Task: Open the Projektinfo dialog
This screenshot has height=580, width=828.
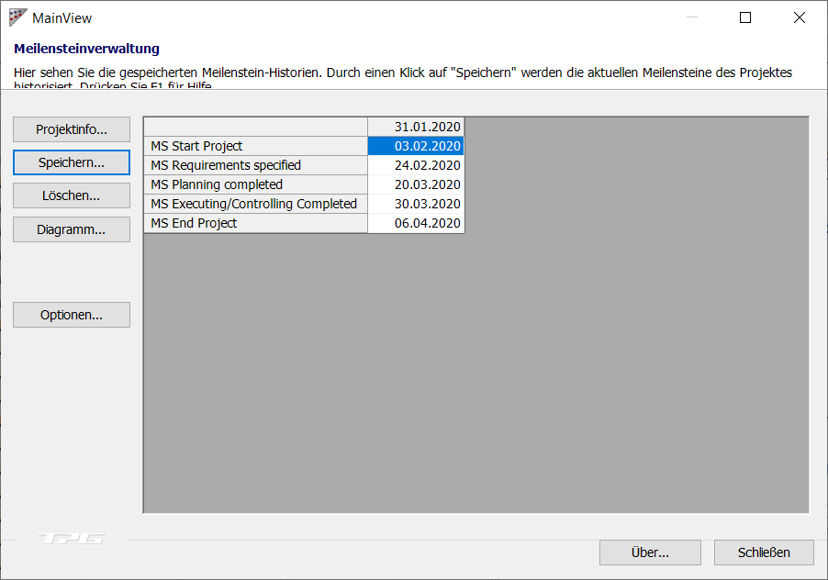Action: pyautogui.click(x=72, y=129)
